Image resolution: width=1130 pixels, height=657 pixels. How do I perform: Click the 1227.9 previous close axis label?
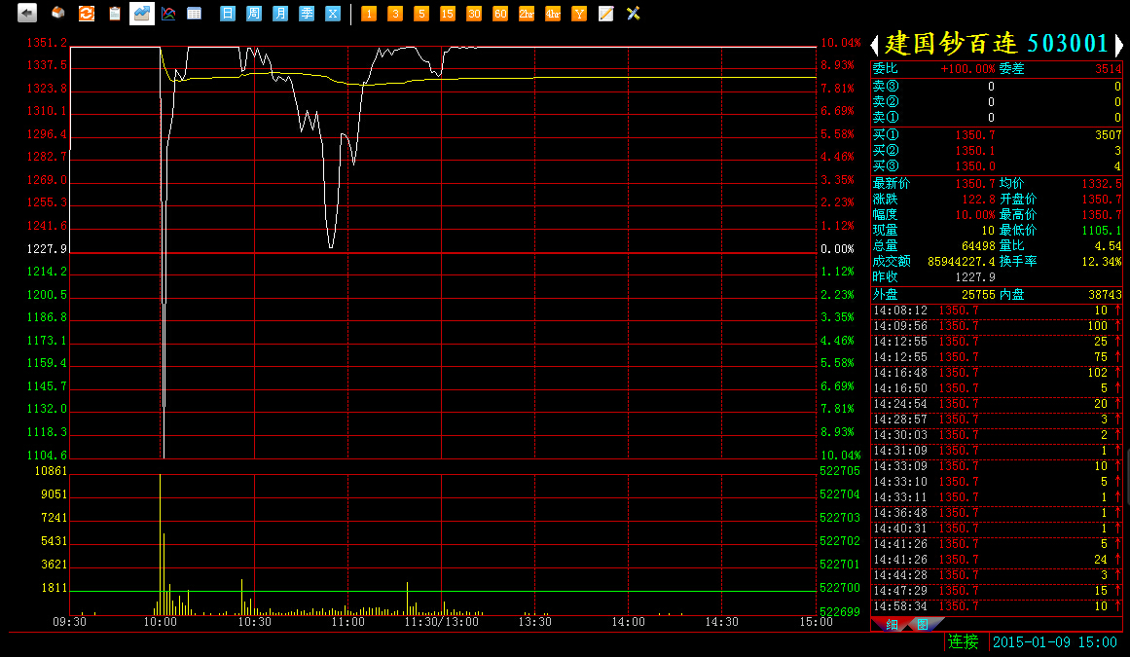47,248
